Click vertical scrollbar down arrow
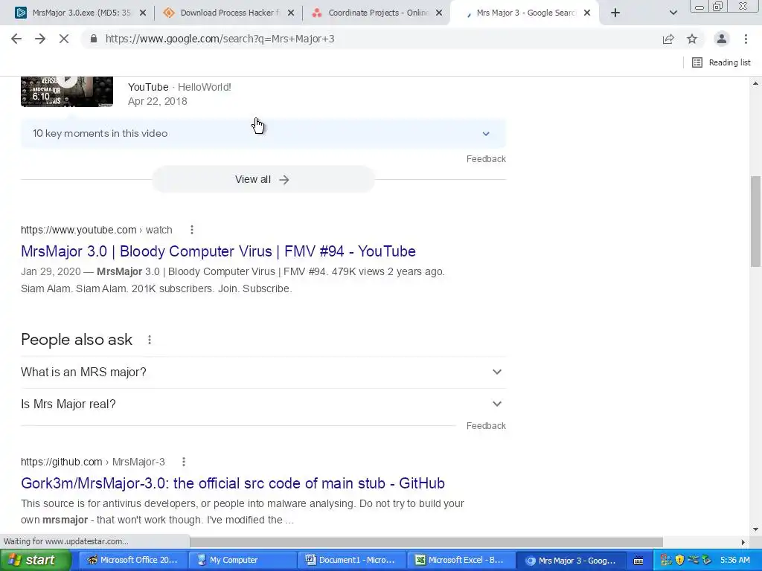The width and height of the screenshot is (762, 571). 755,529
